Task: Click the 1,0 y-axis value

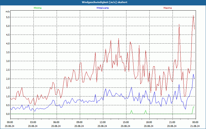Action: [x=8, y=96]
